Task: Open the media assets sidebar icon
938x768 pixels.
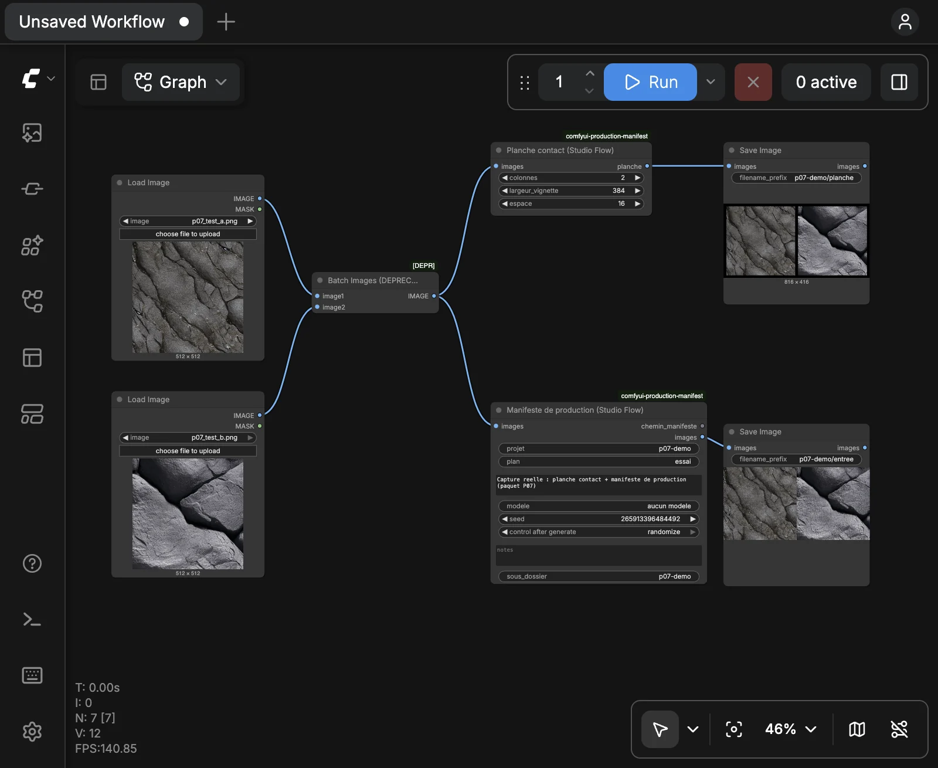Action: pyautogui.click(x=32, y=133)
